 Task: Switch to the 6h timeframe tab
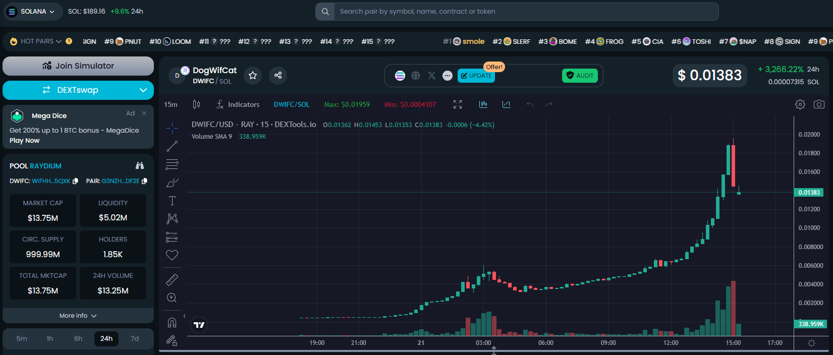pos(78,339)
